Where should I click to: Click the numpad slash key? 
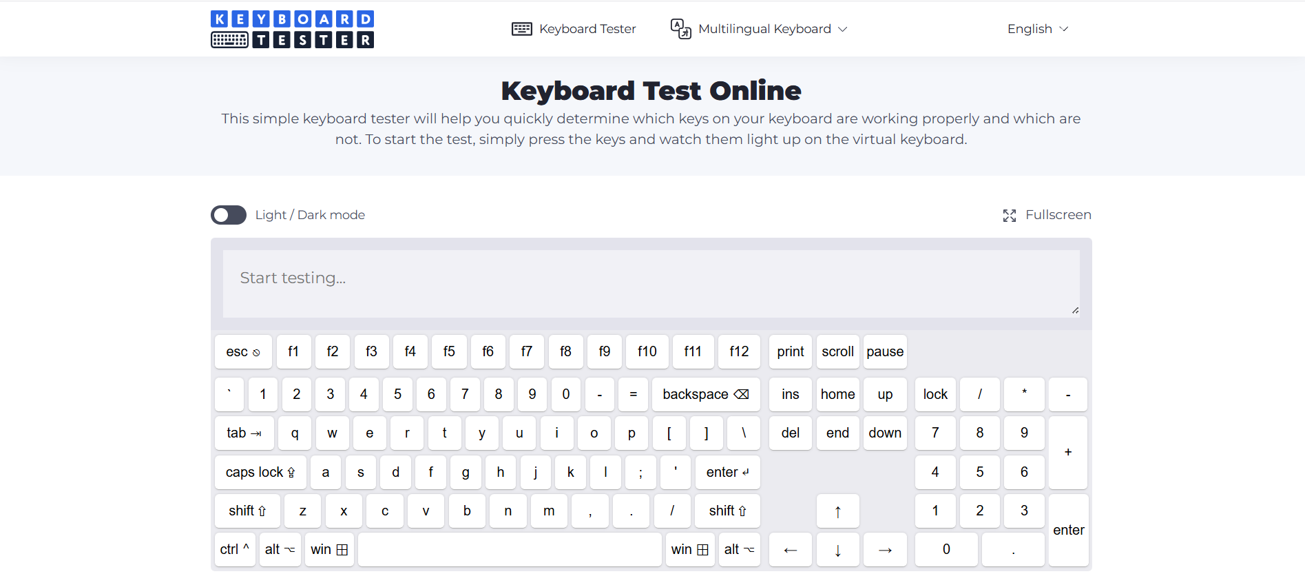pyautogui.click(x=980, y=394)
